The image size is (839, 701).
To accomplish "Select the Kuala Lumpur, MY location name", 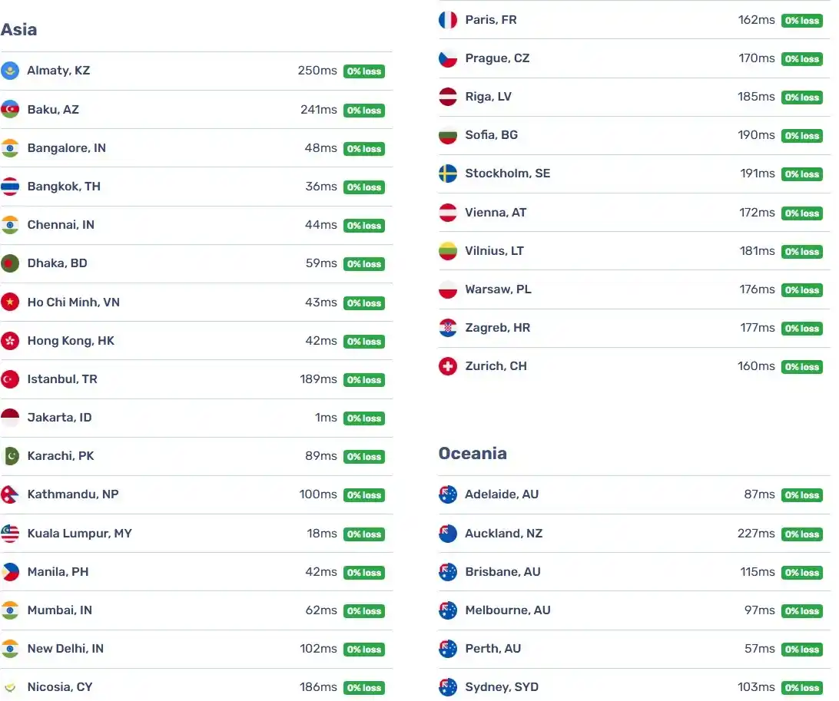I will point(80,533).
